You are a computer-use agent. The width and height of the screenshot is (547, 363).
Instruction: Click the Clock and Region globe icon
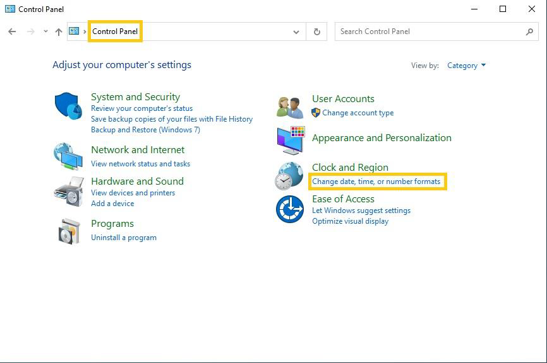289,176
